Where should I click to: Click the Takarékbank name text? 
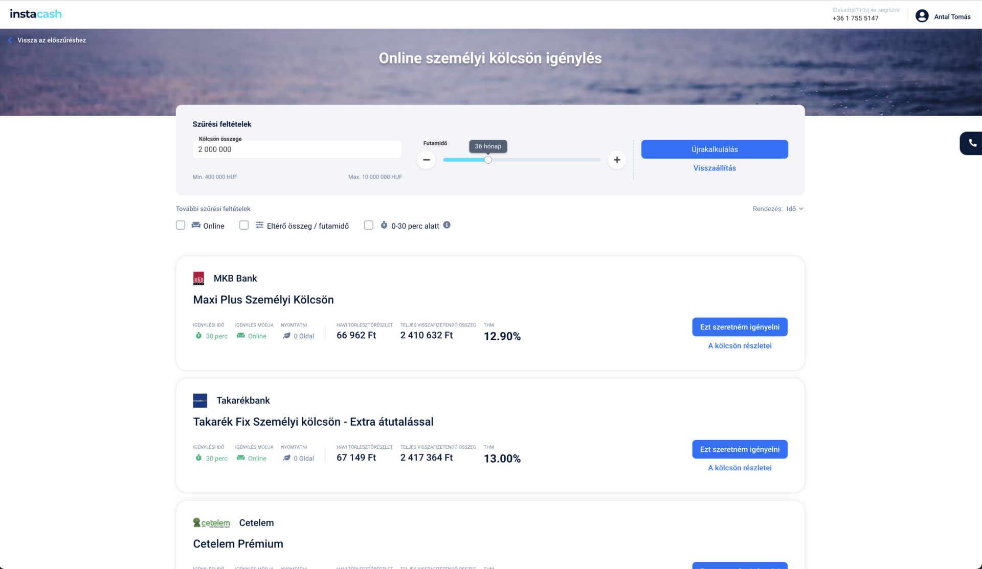coord(243,401)
